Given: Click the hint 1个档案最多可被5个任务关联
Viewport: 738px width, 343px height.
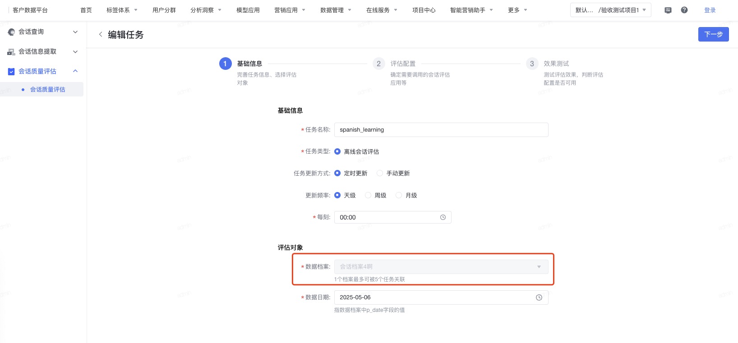Looking at the screenshot, I should coord(369,279).
